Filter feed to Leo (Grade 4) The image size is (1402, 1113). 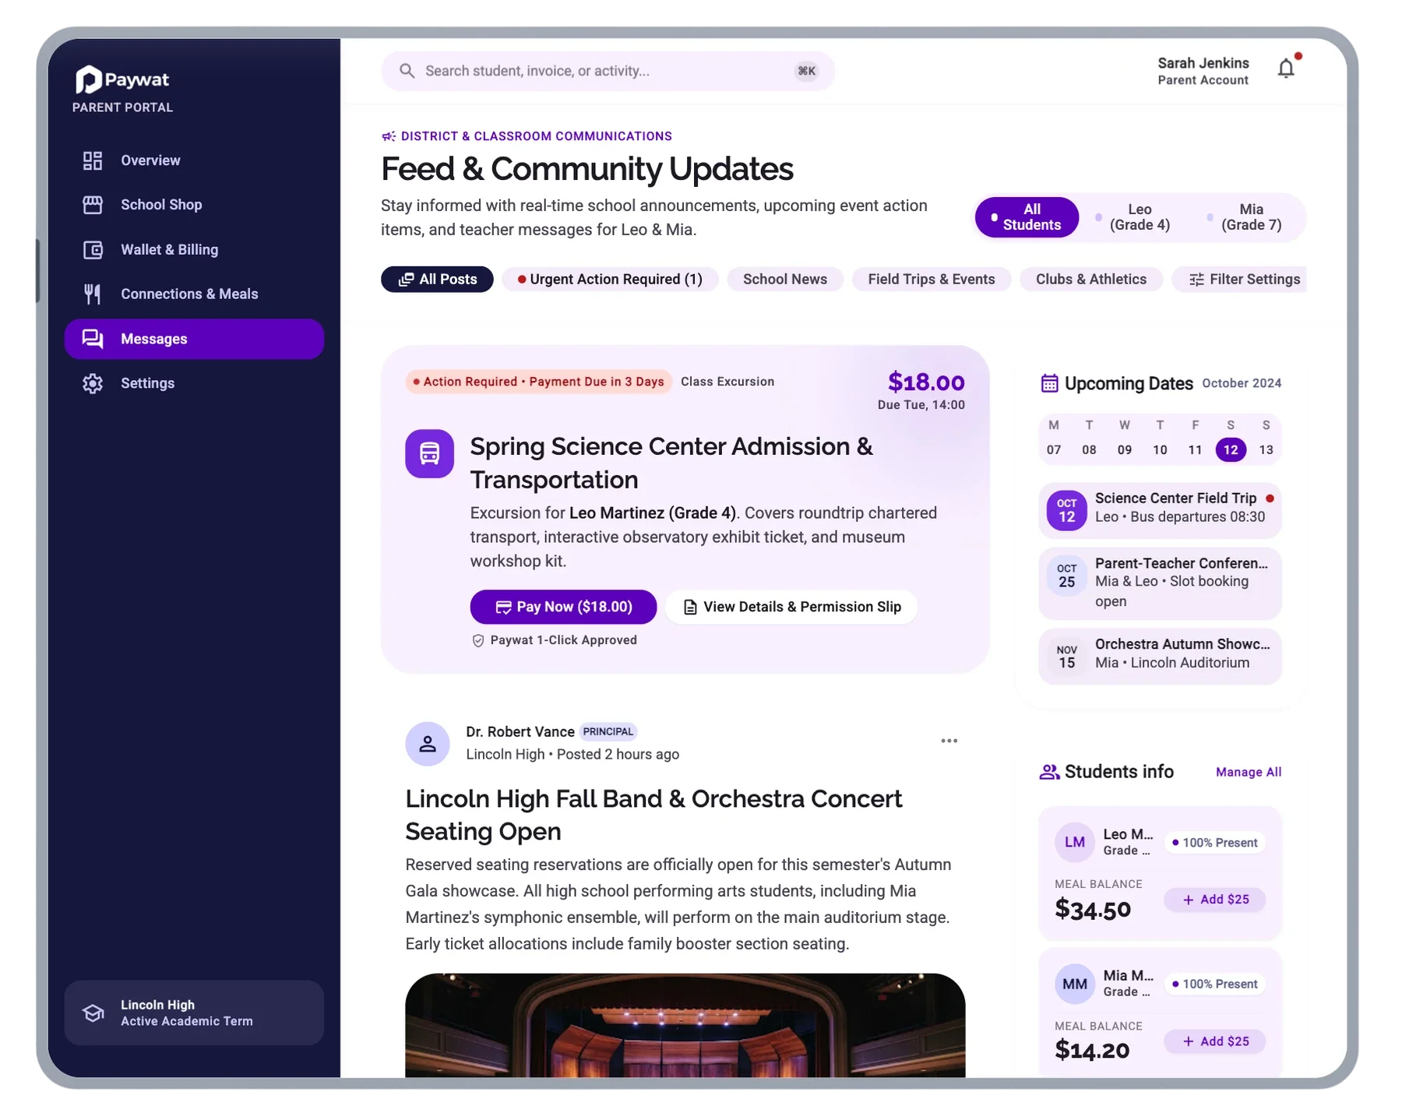(x=1133, y=217)
